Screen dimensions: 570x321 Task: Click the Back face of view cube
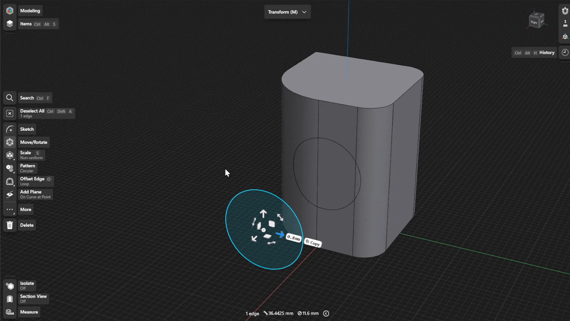[x=542, y=21]
